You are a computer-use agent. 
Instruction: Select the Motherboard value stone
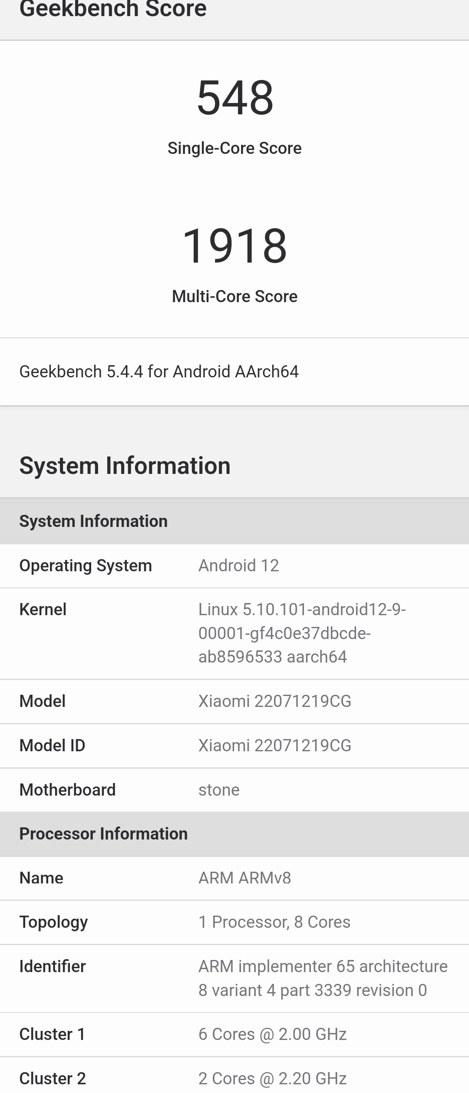tap(219, 790)
